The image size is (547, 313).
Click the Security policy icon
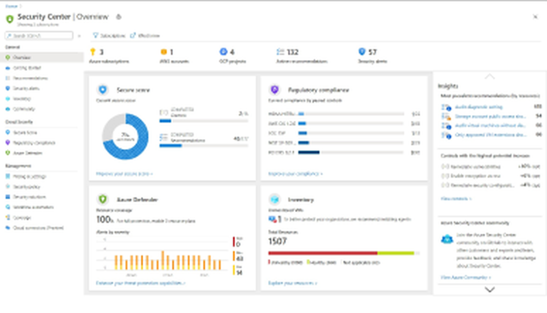[x=8, y=186]
